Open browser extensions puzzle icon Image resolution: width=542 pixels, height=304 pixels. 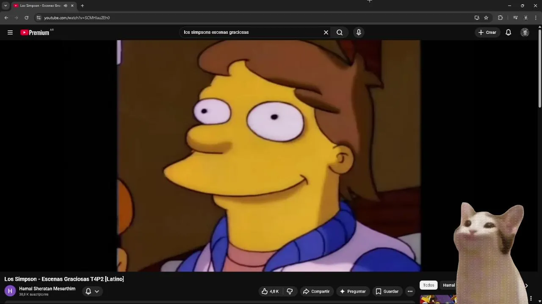point(501,18)
